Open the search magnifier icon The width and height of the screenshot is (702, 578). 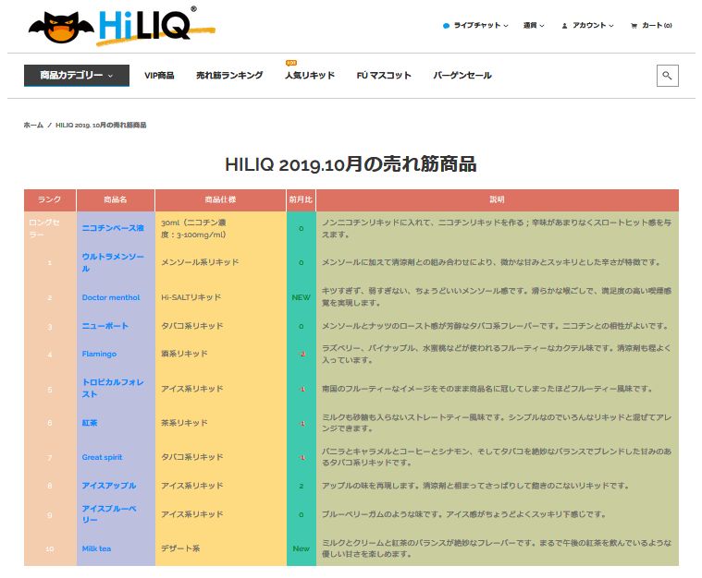667,76
